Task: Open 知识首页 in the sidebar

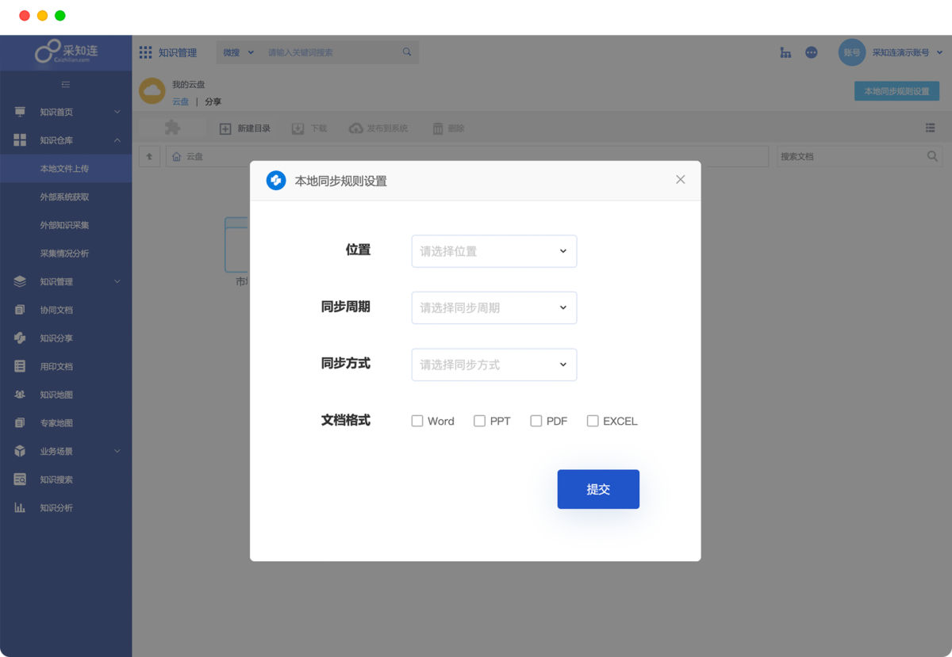Action: coord(56,112)
